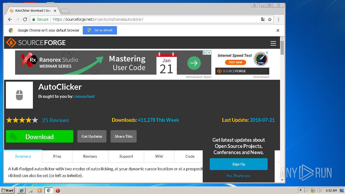345x194 pixels.
Task: Show hidden system tray icons
Action: [x=301, y=190]
